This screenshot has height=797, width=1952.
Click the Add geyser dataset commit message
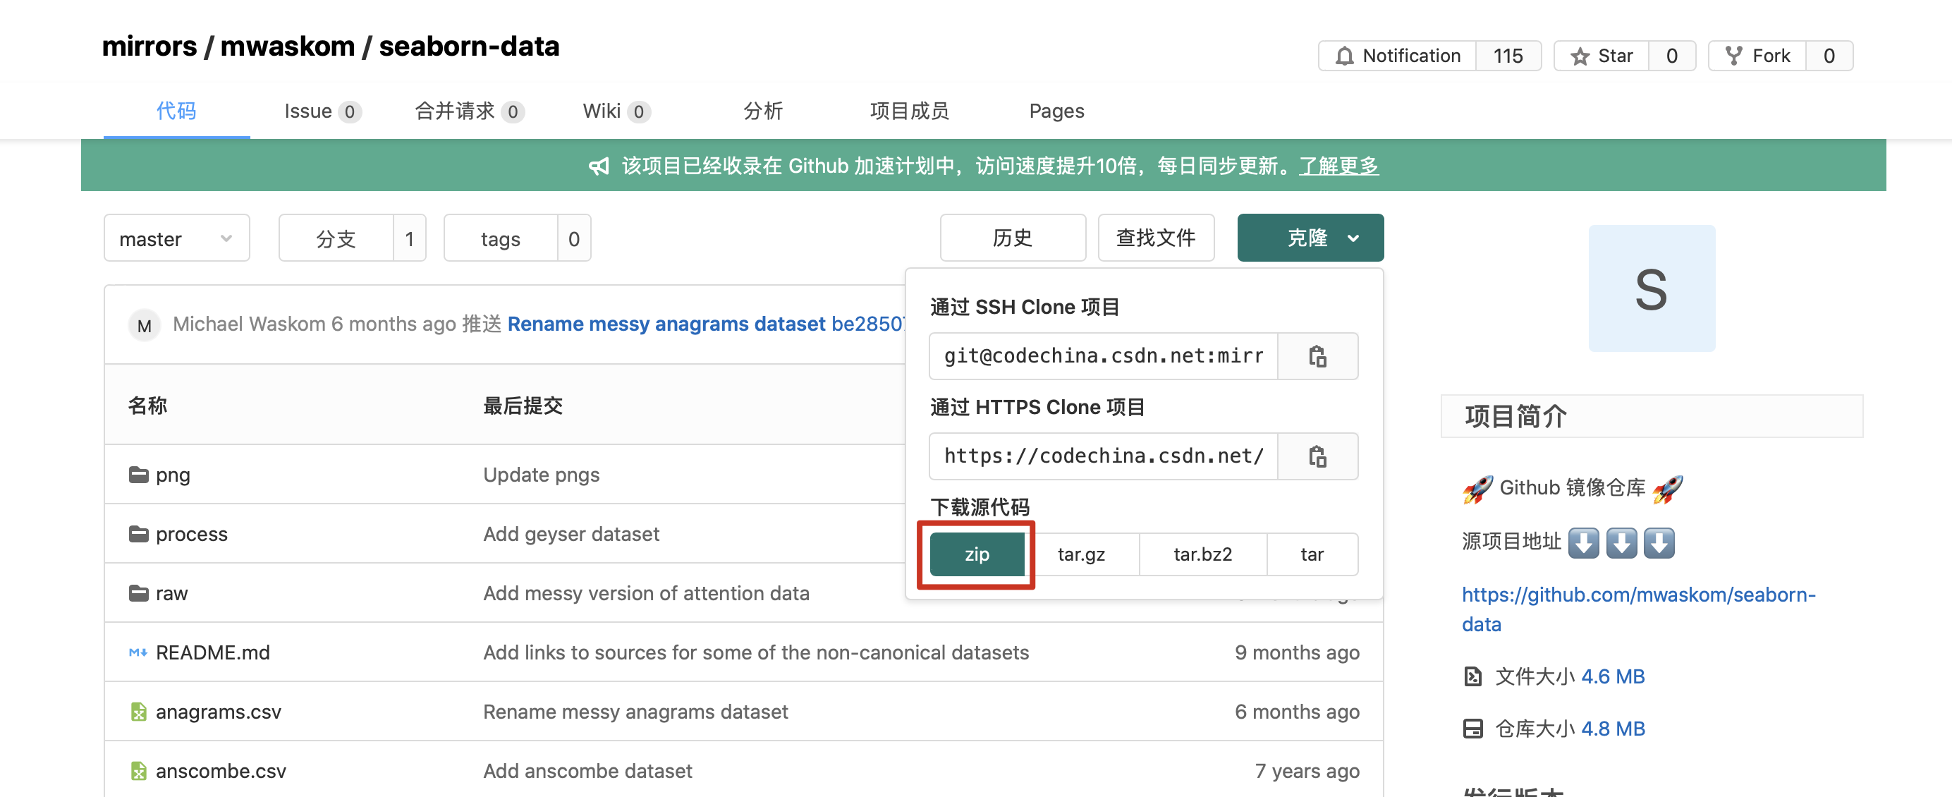(571, 534)
